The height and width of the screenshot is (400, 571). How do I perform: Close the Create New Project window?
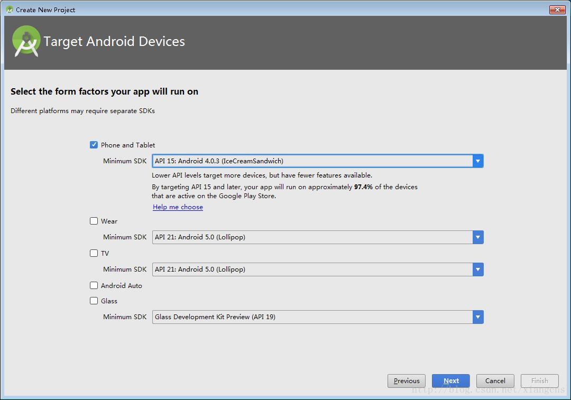557,10
